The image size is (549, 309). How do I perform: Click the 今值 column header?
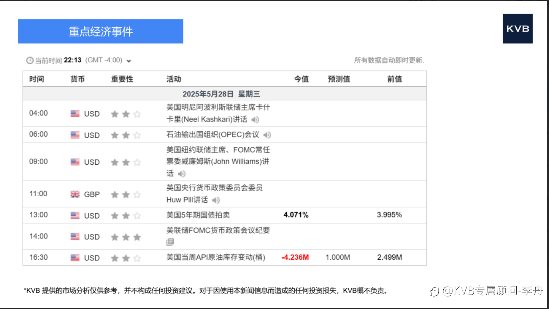[301, 79]
